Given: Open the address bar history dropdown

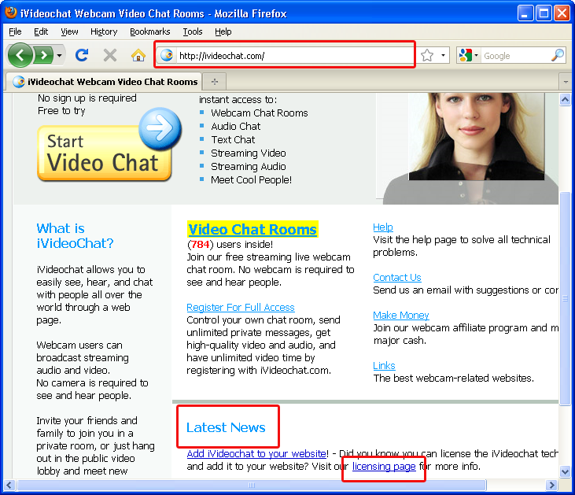Looking at the screenshot, I should point(443,56).
